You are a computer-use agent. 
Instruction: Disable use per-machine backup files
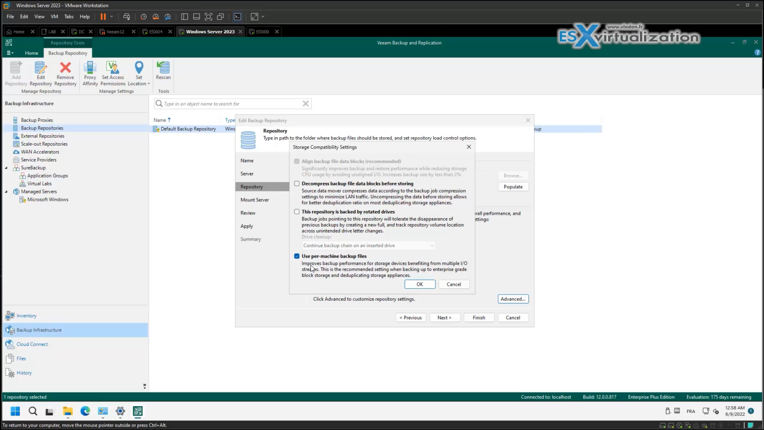point(297,256)
